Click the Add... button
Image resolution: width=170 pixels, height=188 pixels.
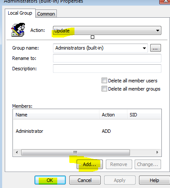pyautogui.click(x=90, y=164)
